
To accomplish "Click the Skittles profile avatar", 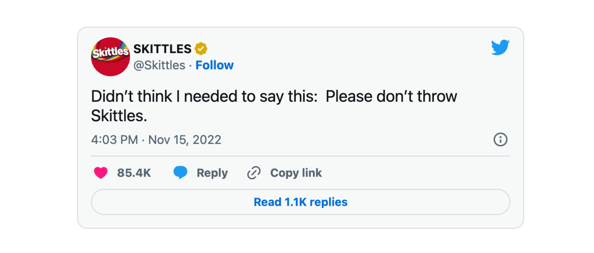I will [110, 57].
